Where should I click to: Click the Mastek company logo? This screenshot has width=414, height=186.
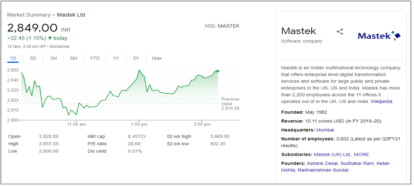coord(379,36)
